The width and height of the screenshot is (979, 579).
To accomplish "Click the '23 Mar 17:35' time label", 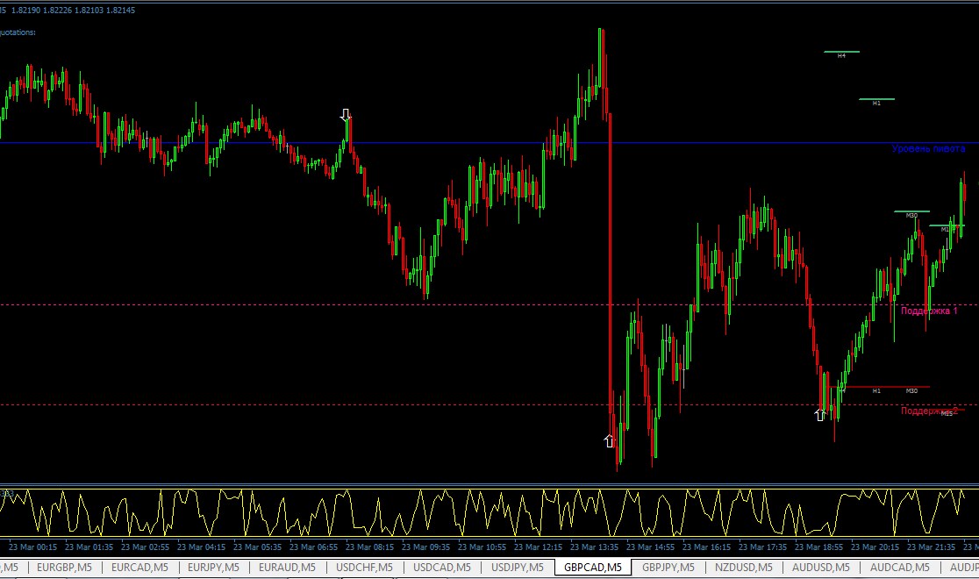I will (763, 547).
